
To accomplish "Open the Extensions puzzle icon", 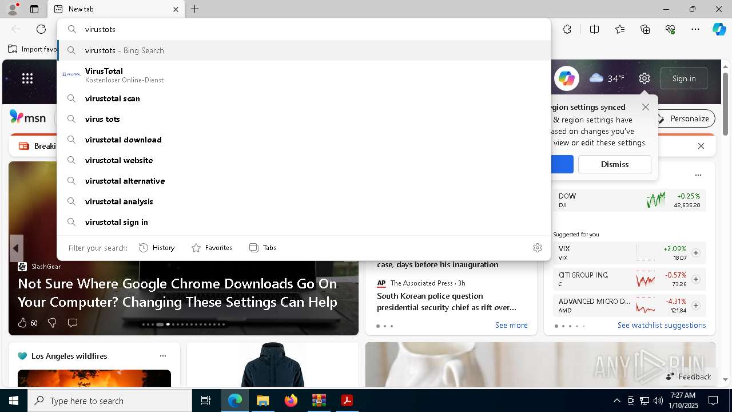I will [567, 29].
